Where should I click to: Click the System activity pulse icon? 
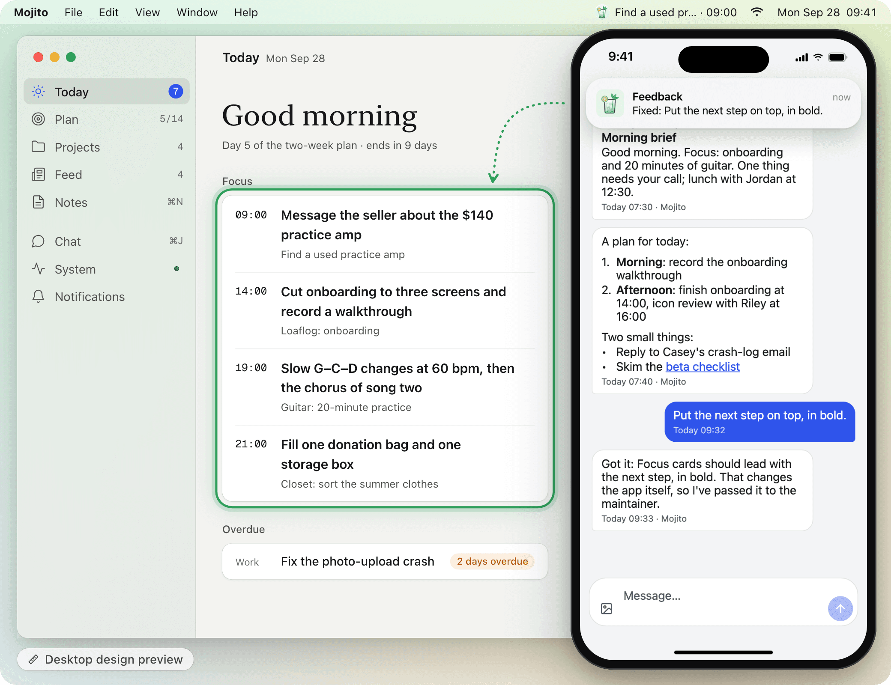pyautogui.click(x=38, y=269)
